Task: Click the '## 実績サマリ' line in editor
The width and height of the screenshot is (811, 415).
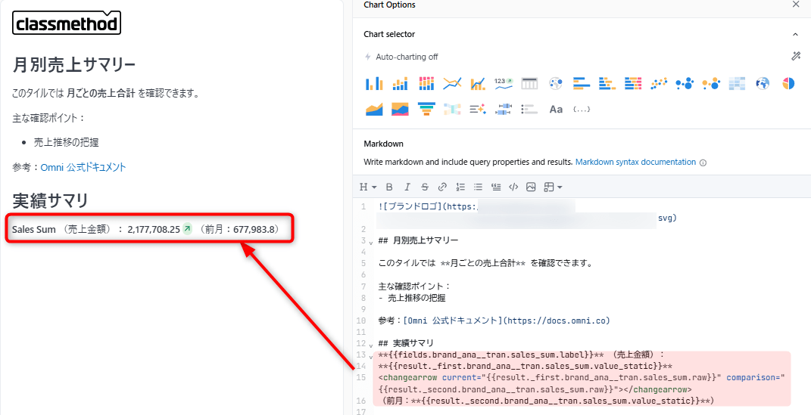Action: [406, 343]
